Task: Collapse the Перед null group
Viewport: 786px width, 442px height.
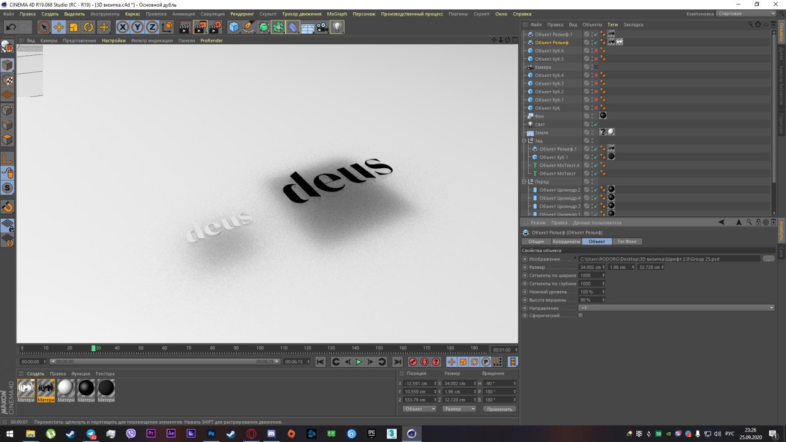Action: [524, 182]
